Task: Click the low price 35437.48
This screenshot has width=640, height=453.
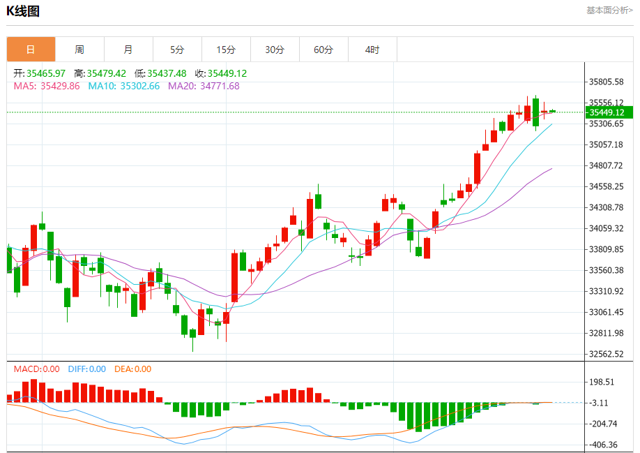Action: click(167, 73)
